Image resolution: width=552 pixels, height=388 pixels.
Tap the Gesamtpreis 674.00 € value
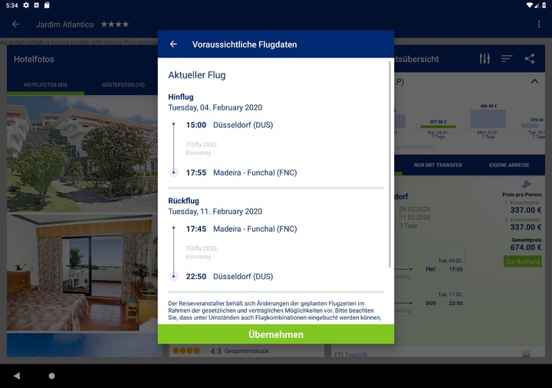click(x=526, y=247)
